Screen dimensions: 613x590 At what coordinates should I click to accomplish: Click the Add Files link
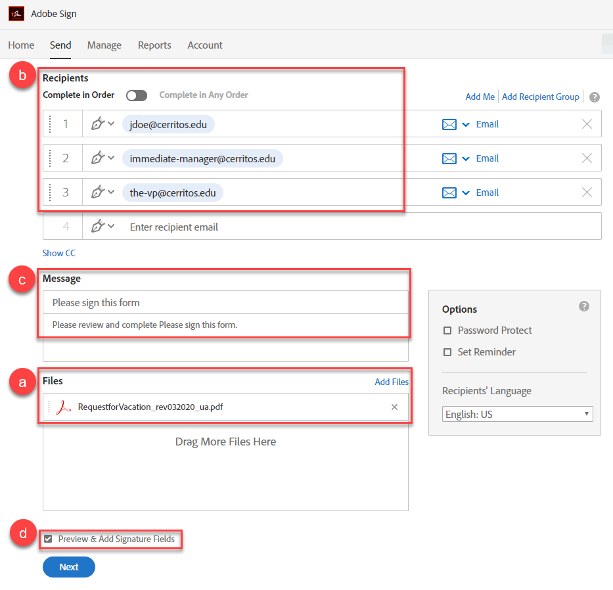tap(392, 382)
